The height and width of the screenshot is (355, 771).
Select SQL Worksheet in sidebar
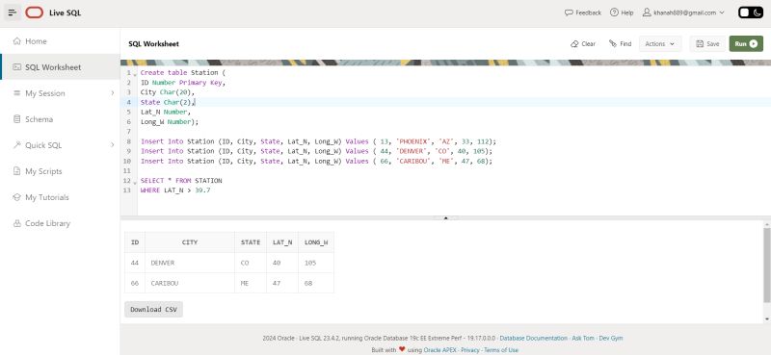click(60, 67)
